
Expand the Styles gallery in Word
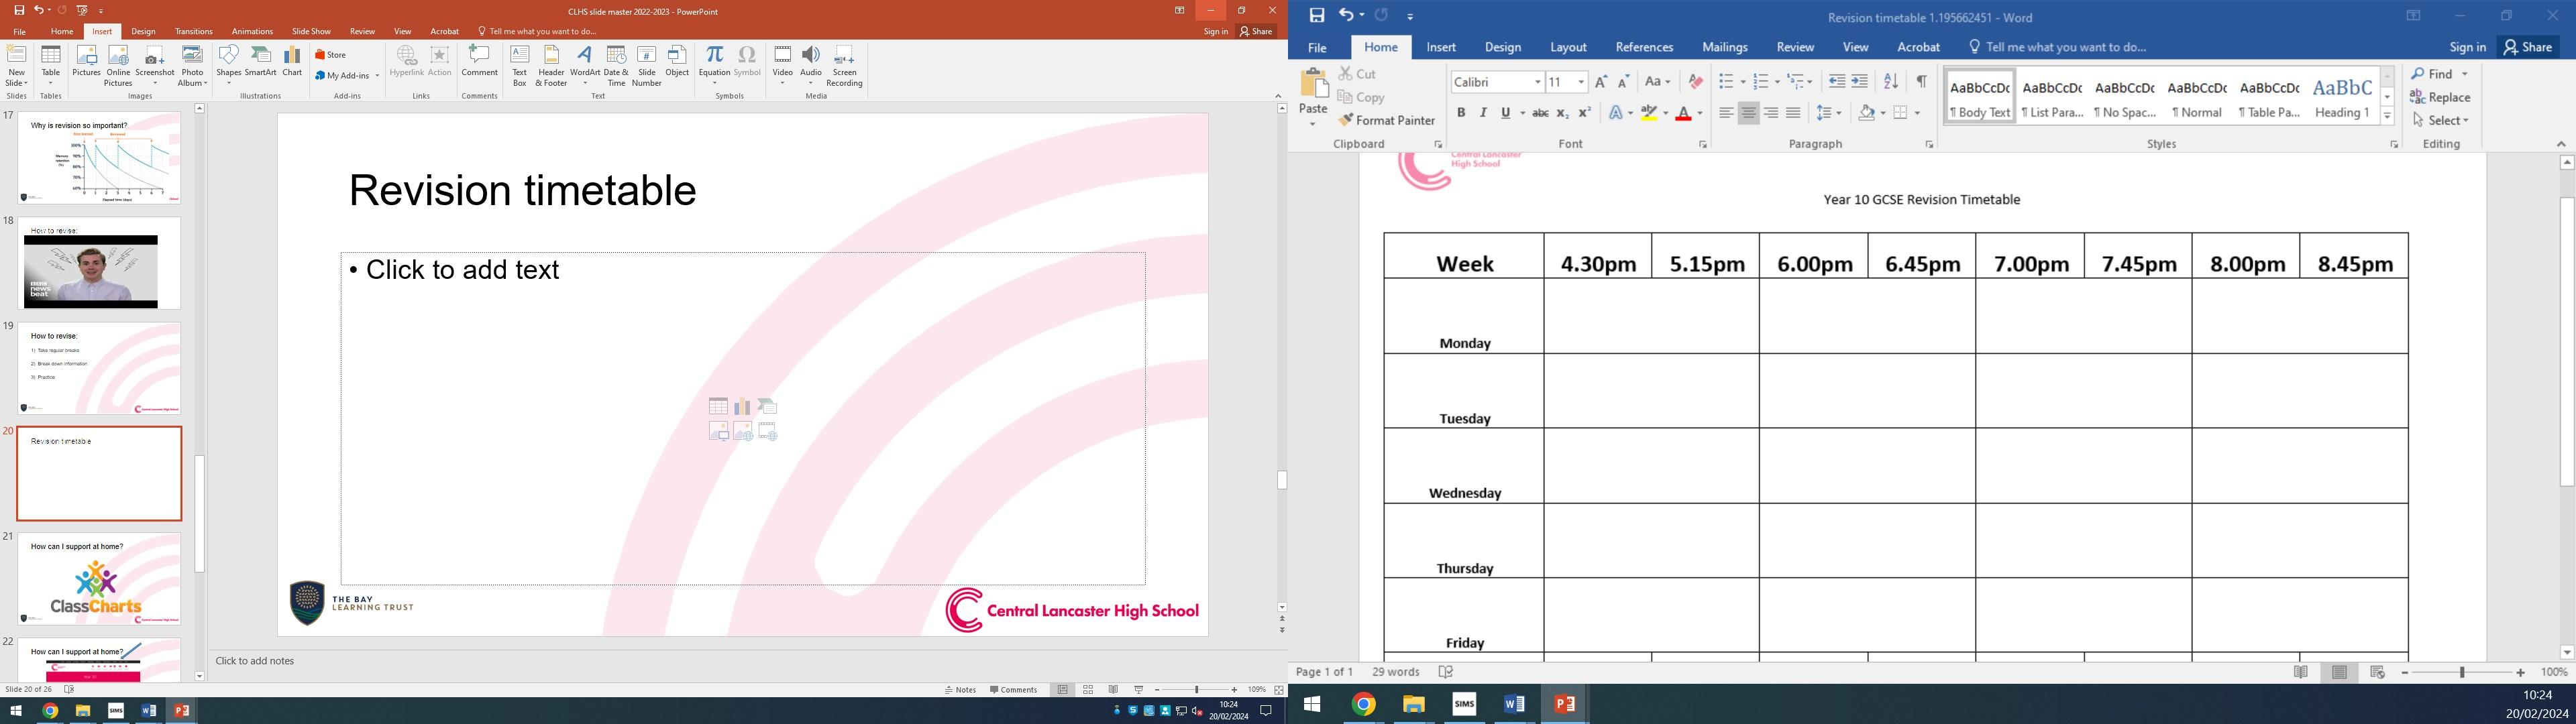point(2388,117)
